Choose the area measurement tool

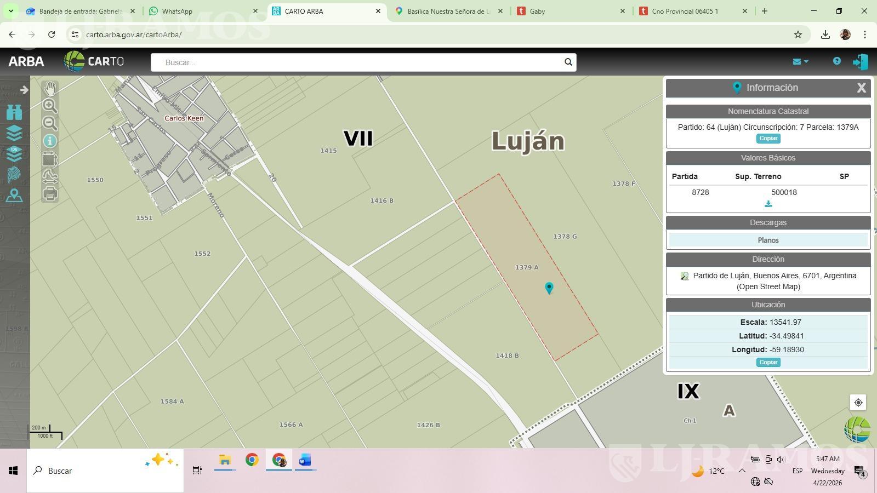(x=50, y=159)
